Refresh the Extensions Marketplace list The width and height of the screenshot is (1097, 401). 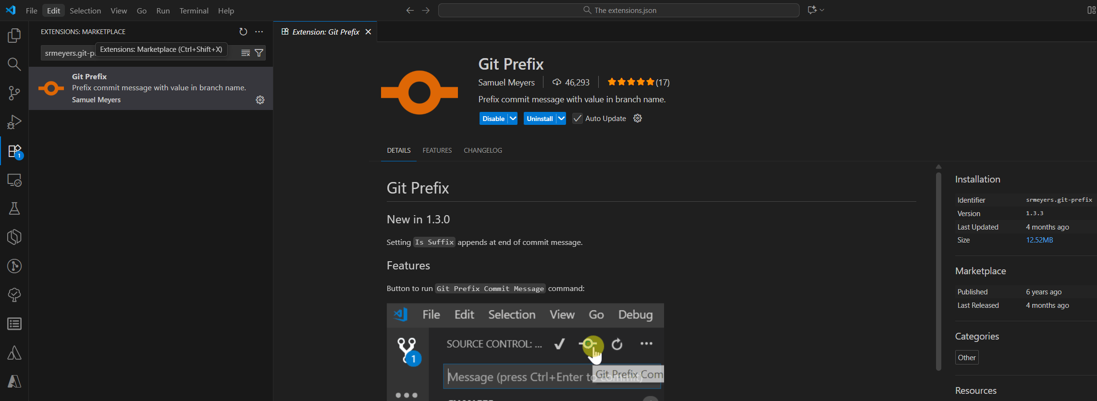click(243, 32)
